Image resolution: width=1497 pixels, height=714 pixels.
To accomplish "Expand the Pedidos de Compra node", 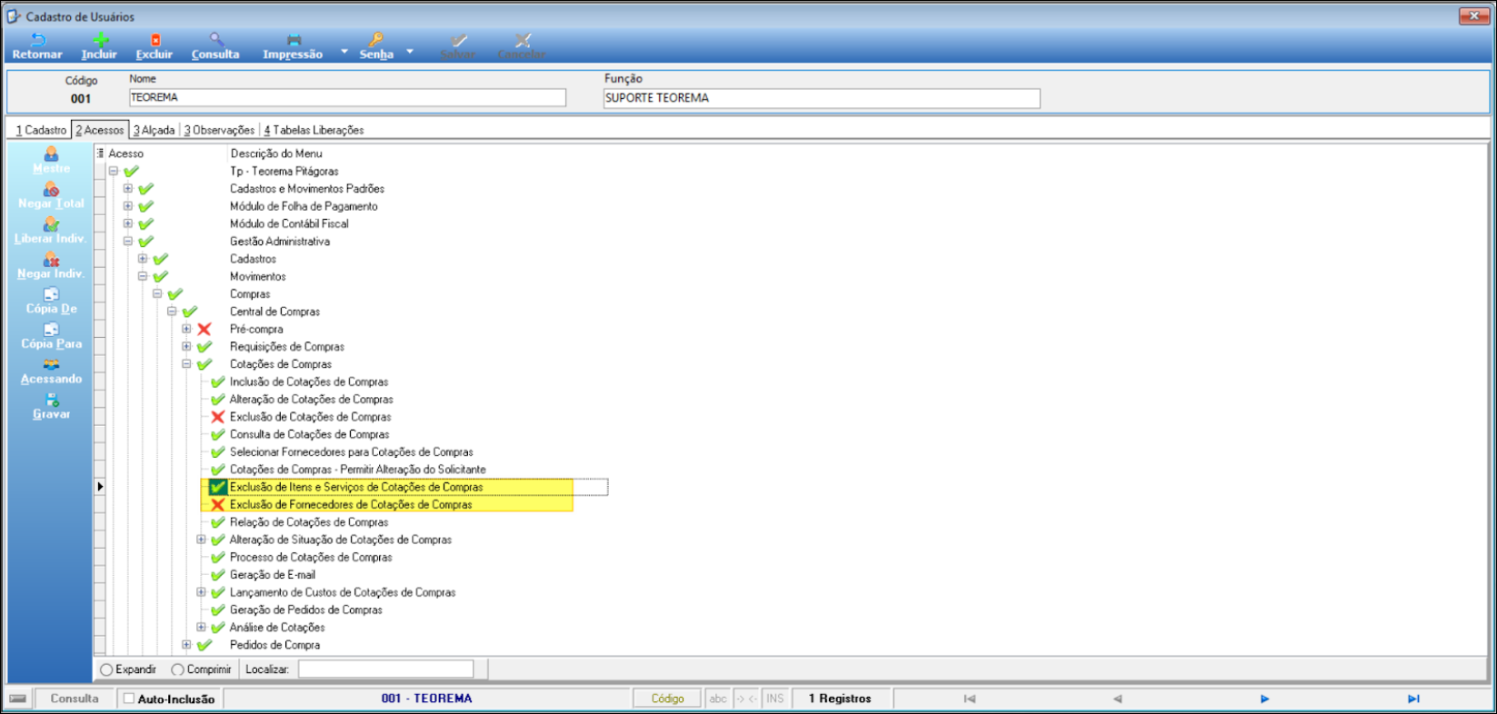I will 186,645.
